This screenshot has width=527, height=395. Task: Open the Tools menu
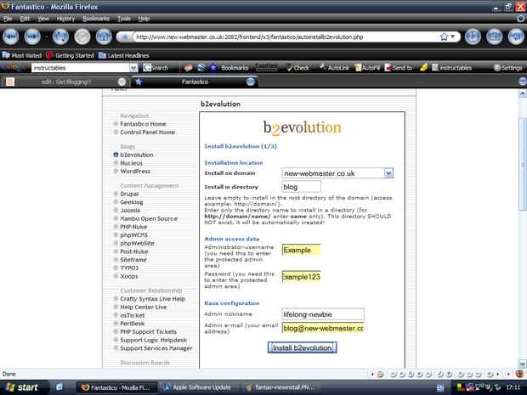point(124,19)
